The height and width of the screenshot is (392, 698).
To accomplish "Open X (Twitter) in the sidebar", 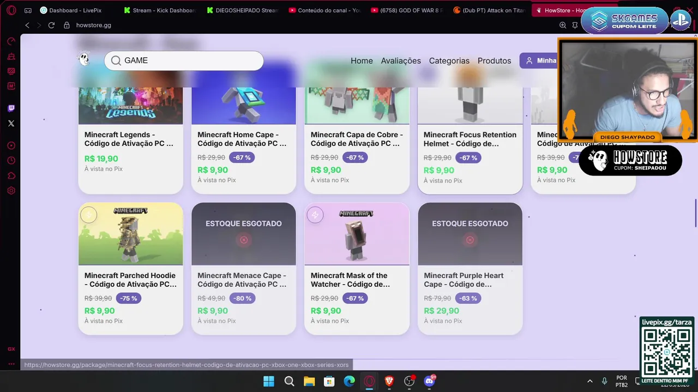I will click(x=11, y=124).
